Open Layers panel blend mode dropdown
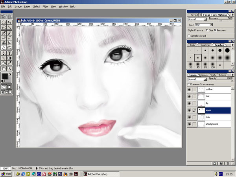The image size is (236, 177). coord(197,79)
